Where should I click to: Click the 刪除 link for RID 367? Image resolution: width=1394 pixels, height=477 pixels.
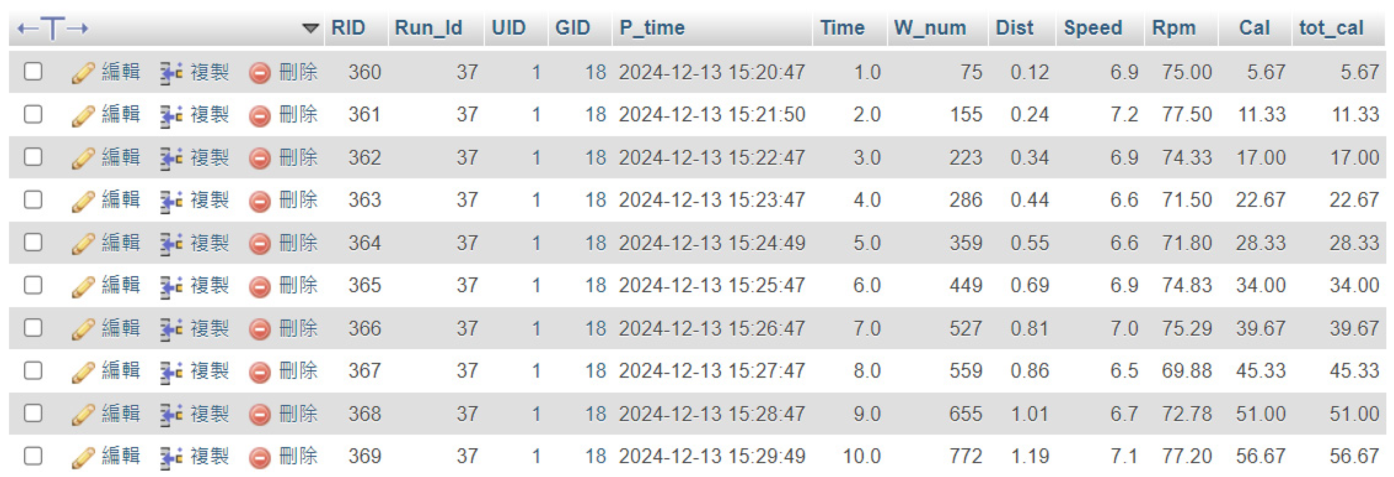(298, 371)
